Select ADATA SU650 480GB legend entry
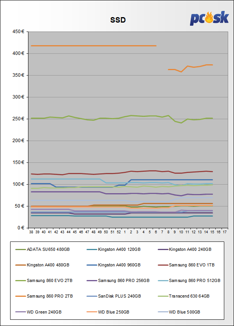Viewport: 234px width, 326px height. [x=42, y=249]
